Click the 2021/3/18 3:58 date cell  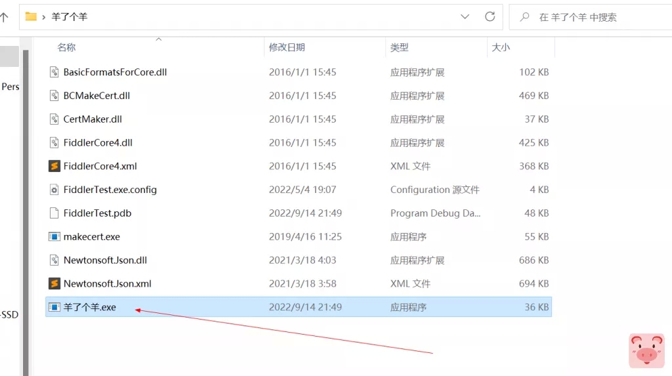[x=302, y=283]
